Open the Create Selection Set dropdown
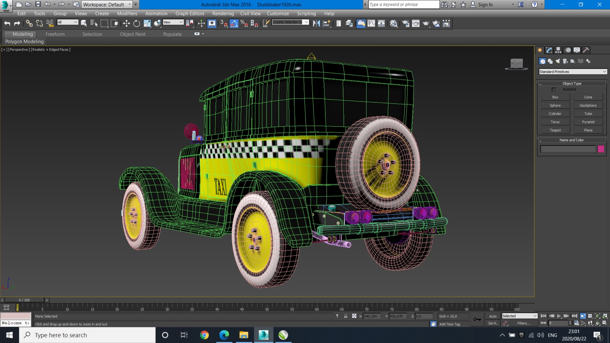Viewport: 610px width, 343px height. coord(291,22)
